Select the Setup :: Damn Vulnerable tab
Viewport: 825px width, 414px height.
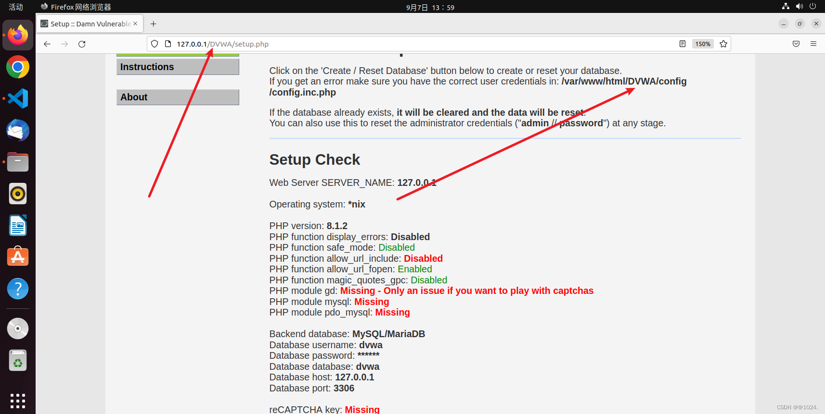click(x=90, y=24)
